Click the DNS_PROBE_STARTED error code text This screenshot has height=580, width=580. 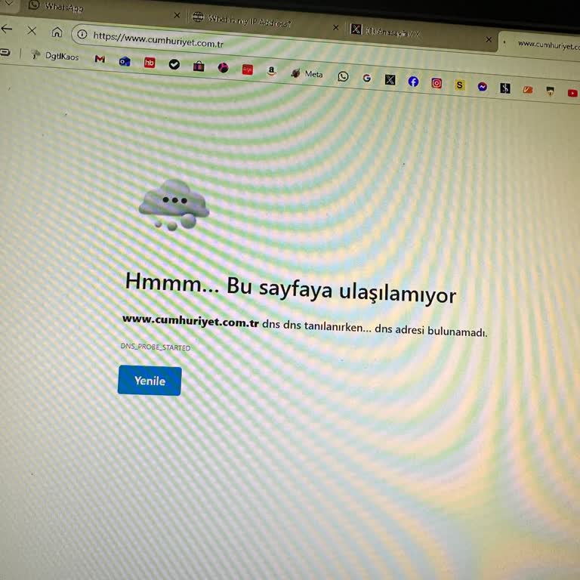coord(156,347)
